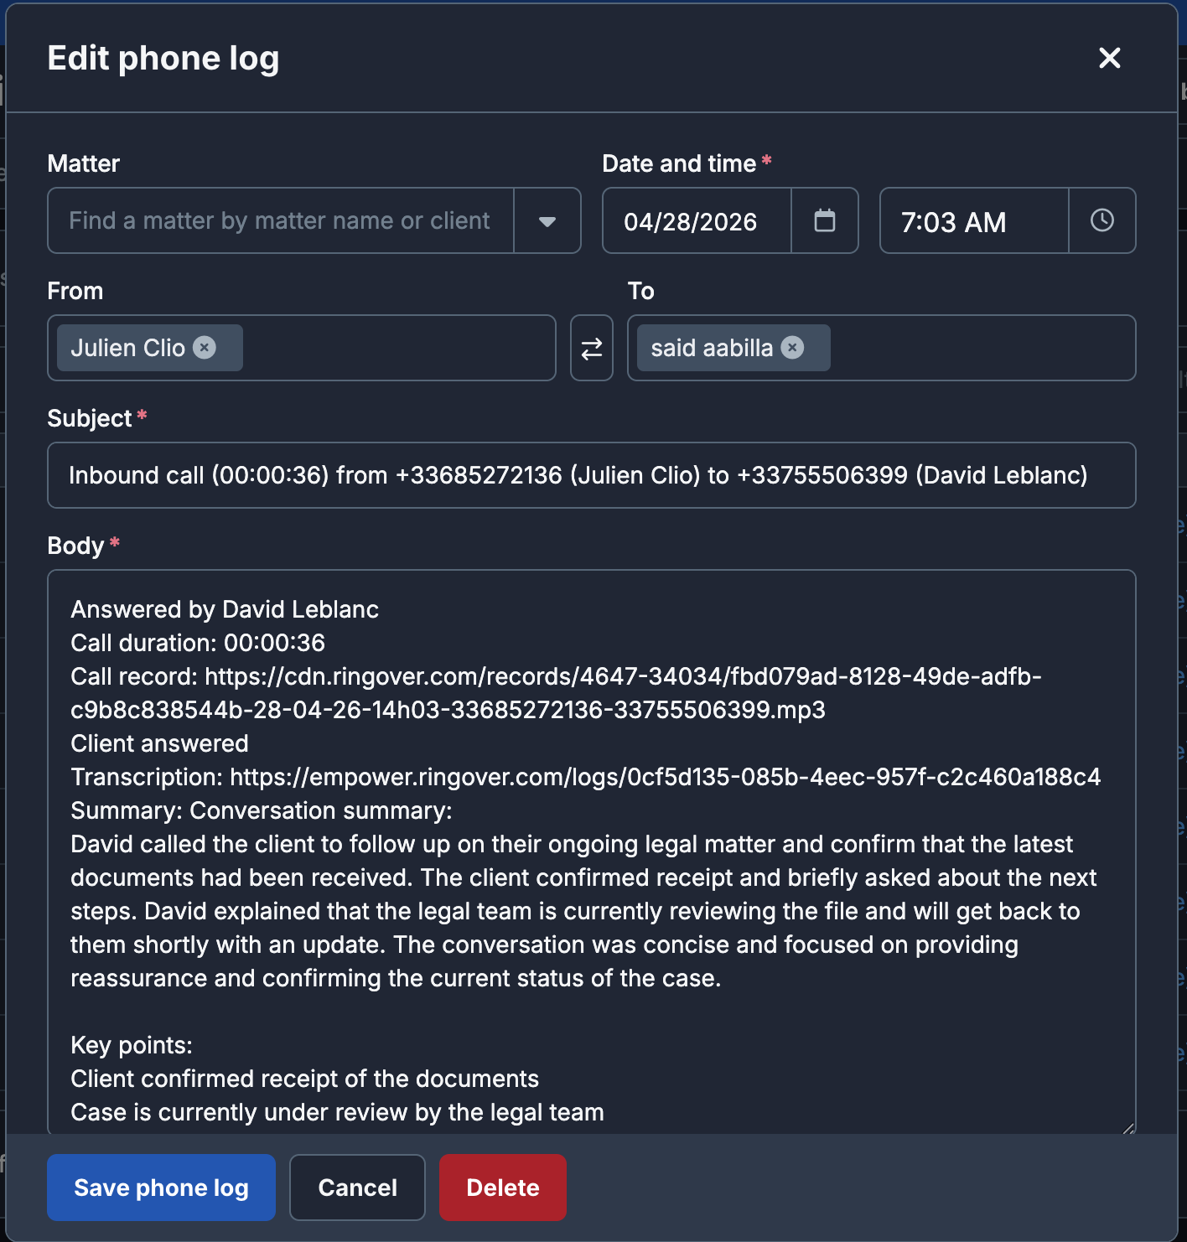Open the calendar date picker icon
This screenshot has height=1242, width=1187.
(x=824, y=220)
